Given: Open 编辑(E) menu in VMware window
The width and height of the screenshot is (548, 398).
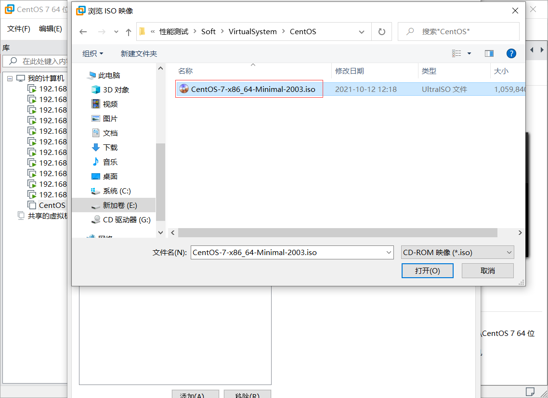Looking at the screenshot, I should click(x=51, y=29).
